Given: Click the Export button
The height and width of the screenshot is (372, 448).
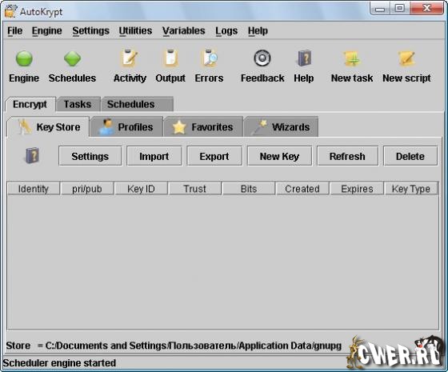Looking at the screenshot, I should 214,156.
